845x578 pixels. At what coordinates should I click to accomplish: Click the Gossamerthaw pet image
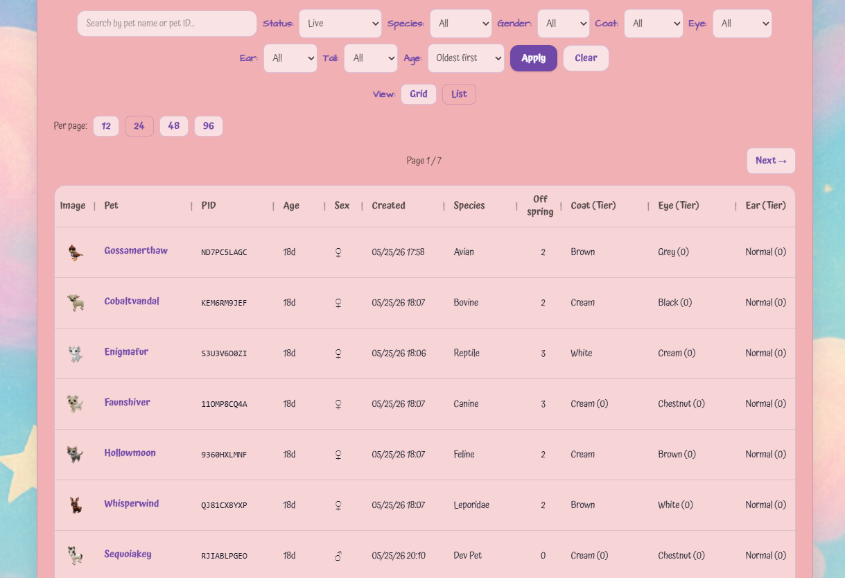pos(75,252)
